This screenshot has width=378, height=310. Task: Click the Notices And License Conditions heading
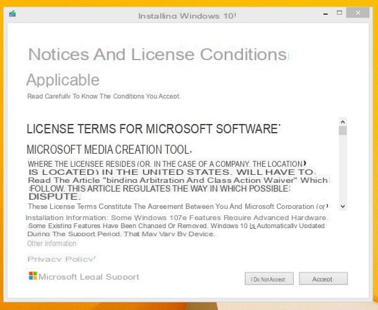158,55
